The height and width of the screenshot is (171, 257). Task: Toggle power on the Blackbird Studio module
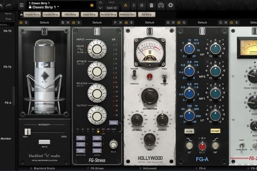coord(21,22)
